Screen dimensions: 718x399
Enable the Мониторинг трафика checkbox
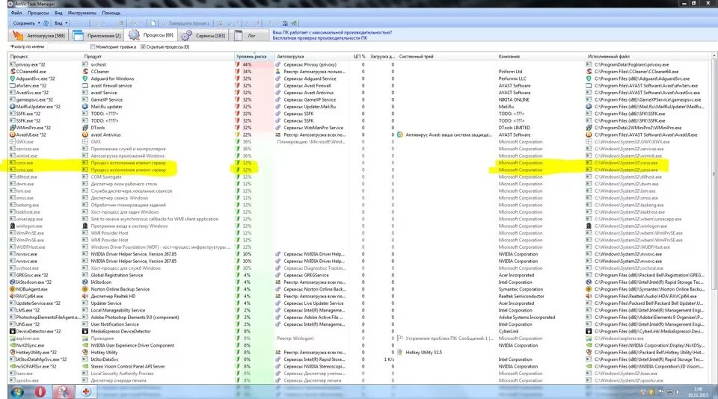[x=93, y=46]
